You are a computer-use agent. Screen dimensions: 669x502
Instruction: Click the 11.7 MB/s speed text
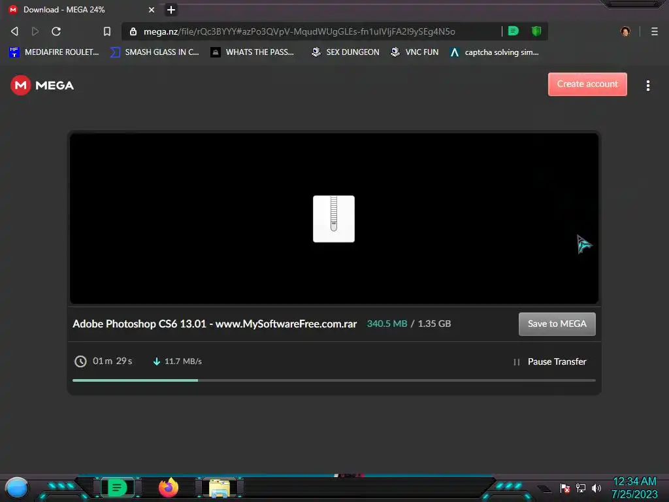point(183,361)
